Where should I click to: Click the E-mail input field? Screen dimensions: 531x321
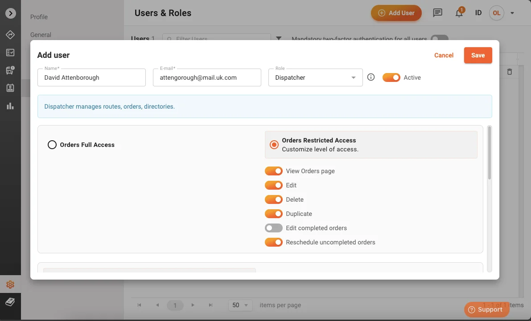pos(207,77)
